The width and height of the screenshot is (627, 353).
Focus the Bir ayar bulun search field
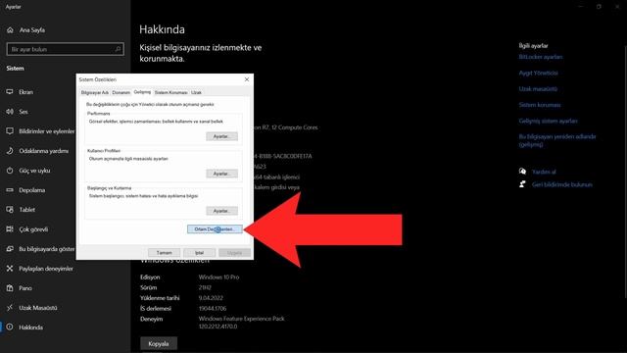coord(66,49)
